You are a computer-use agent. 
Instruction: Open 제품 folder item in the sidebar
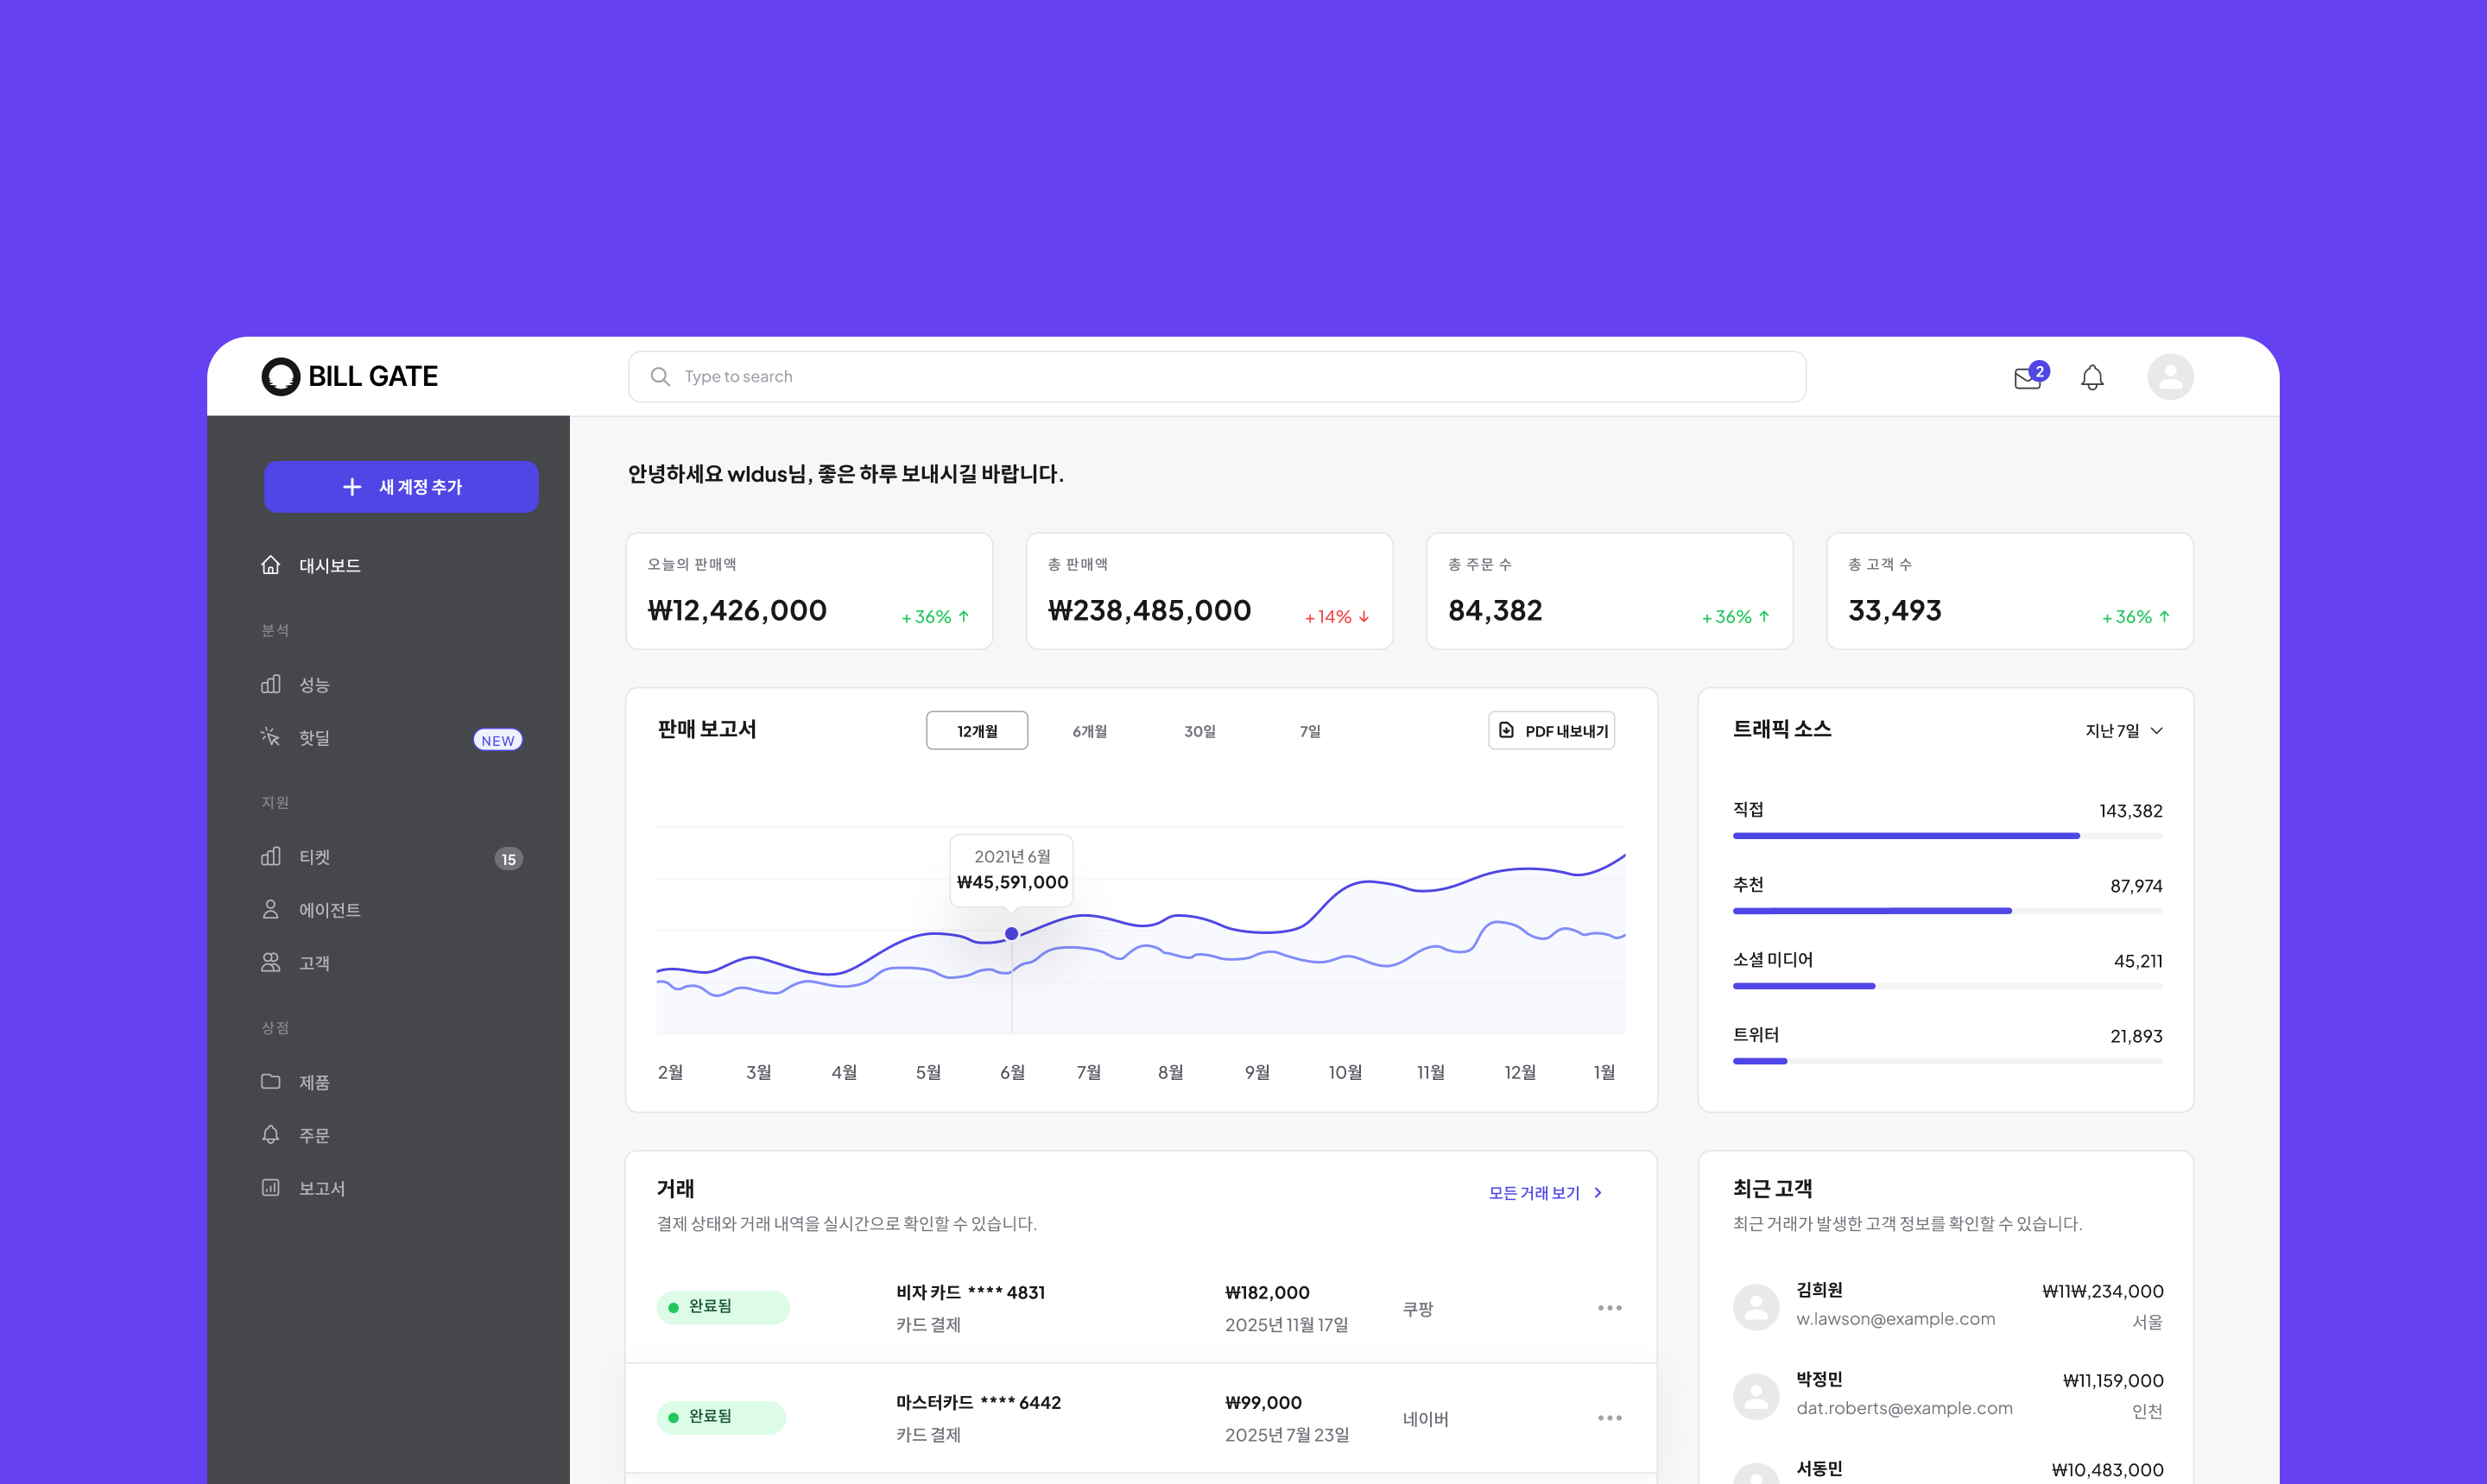pos(313,1082)
